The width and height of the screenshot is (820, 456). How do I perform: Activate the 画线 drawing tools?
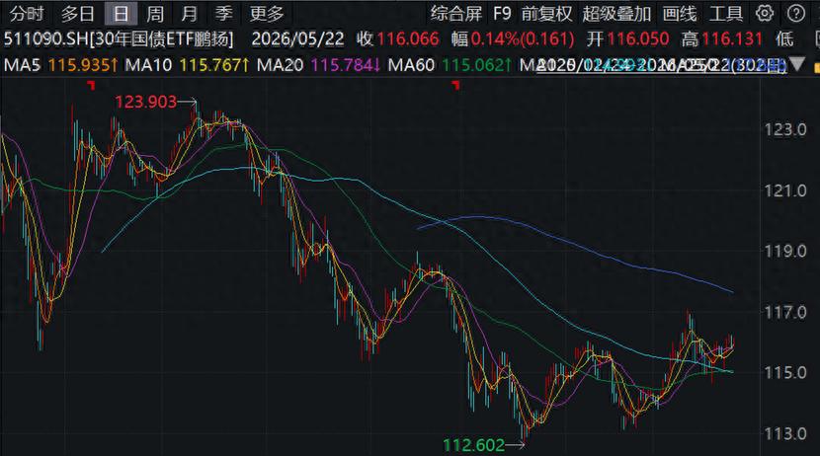point(680,14)
